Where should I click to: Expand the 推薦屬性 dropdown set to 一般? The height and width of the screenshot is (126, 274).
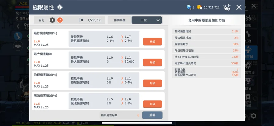146,20
